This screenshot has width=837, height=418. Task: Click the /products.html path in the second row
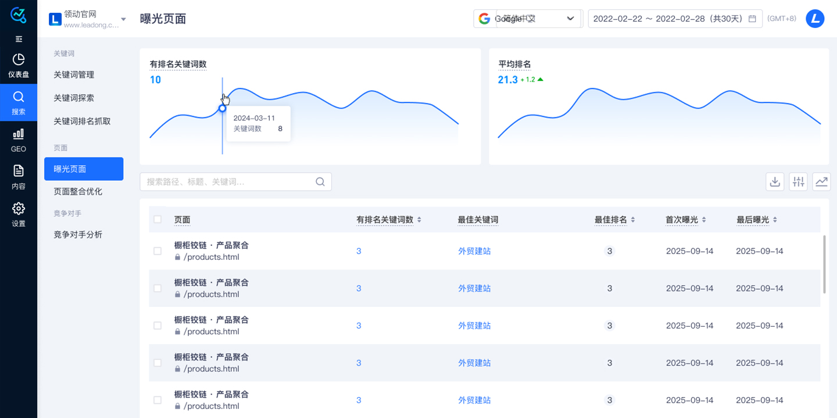coord(212,294)
